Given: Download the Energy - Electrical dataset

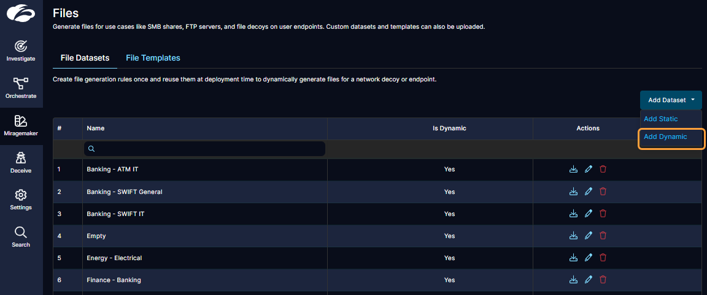Looking at the screenshot, I should [x=574, y=258].
